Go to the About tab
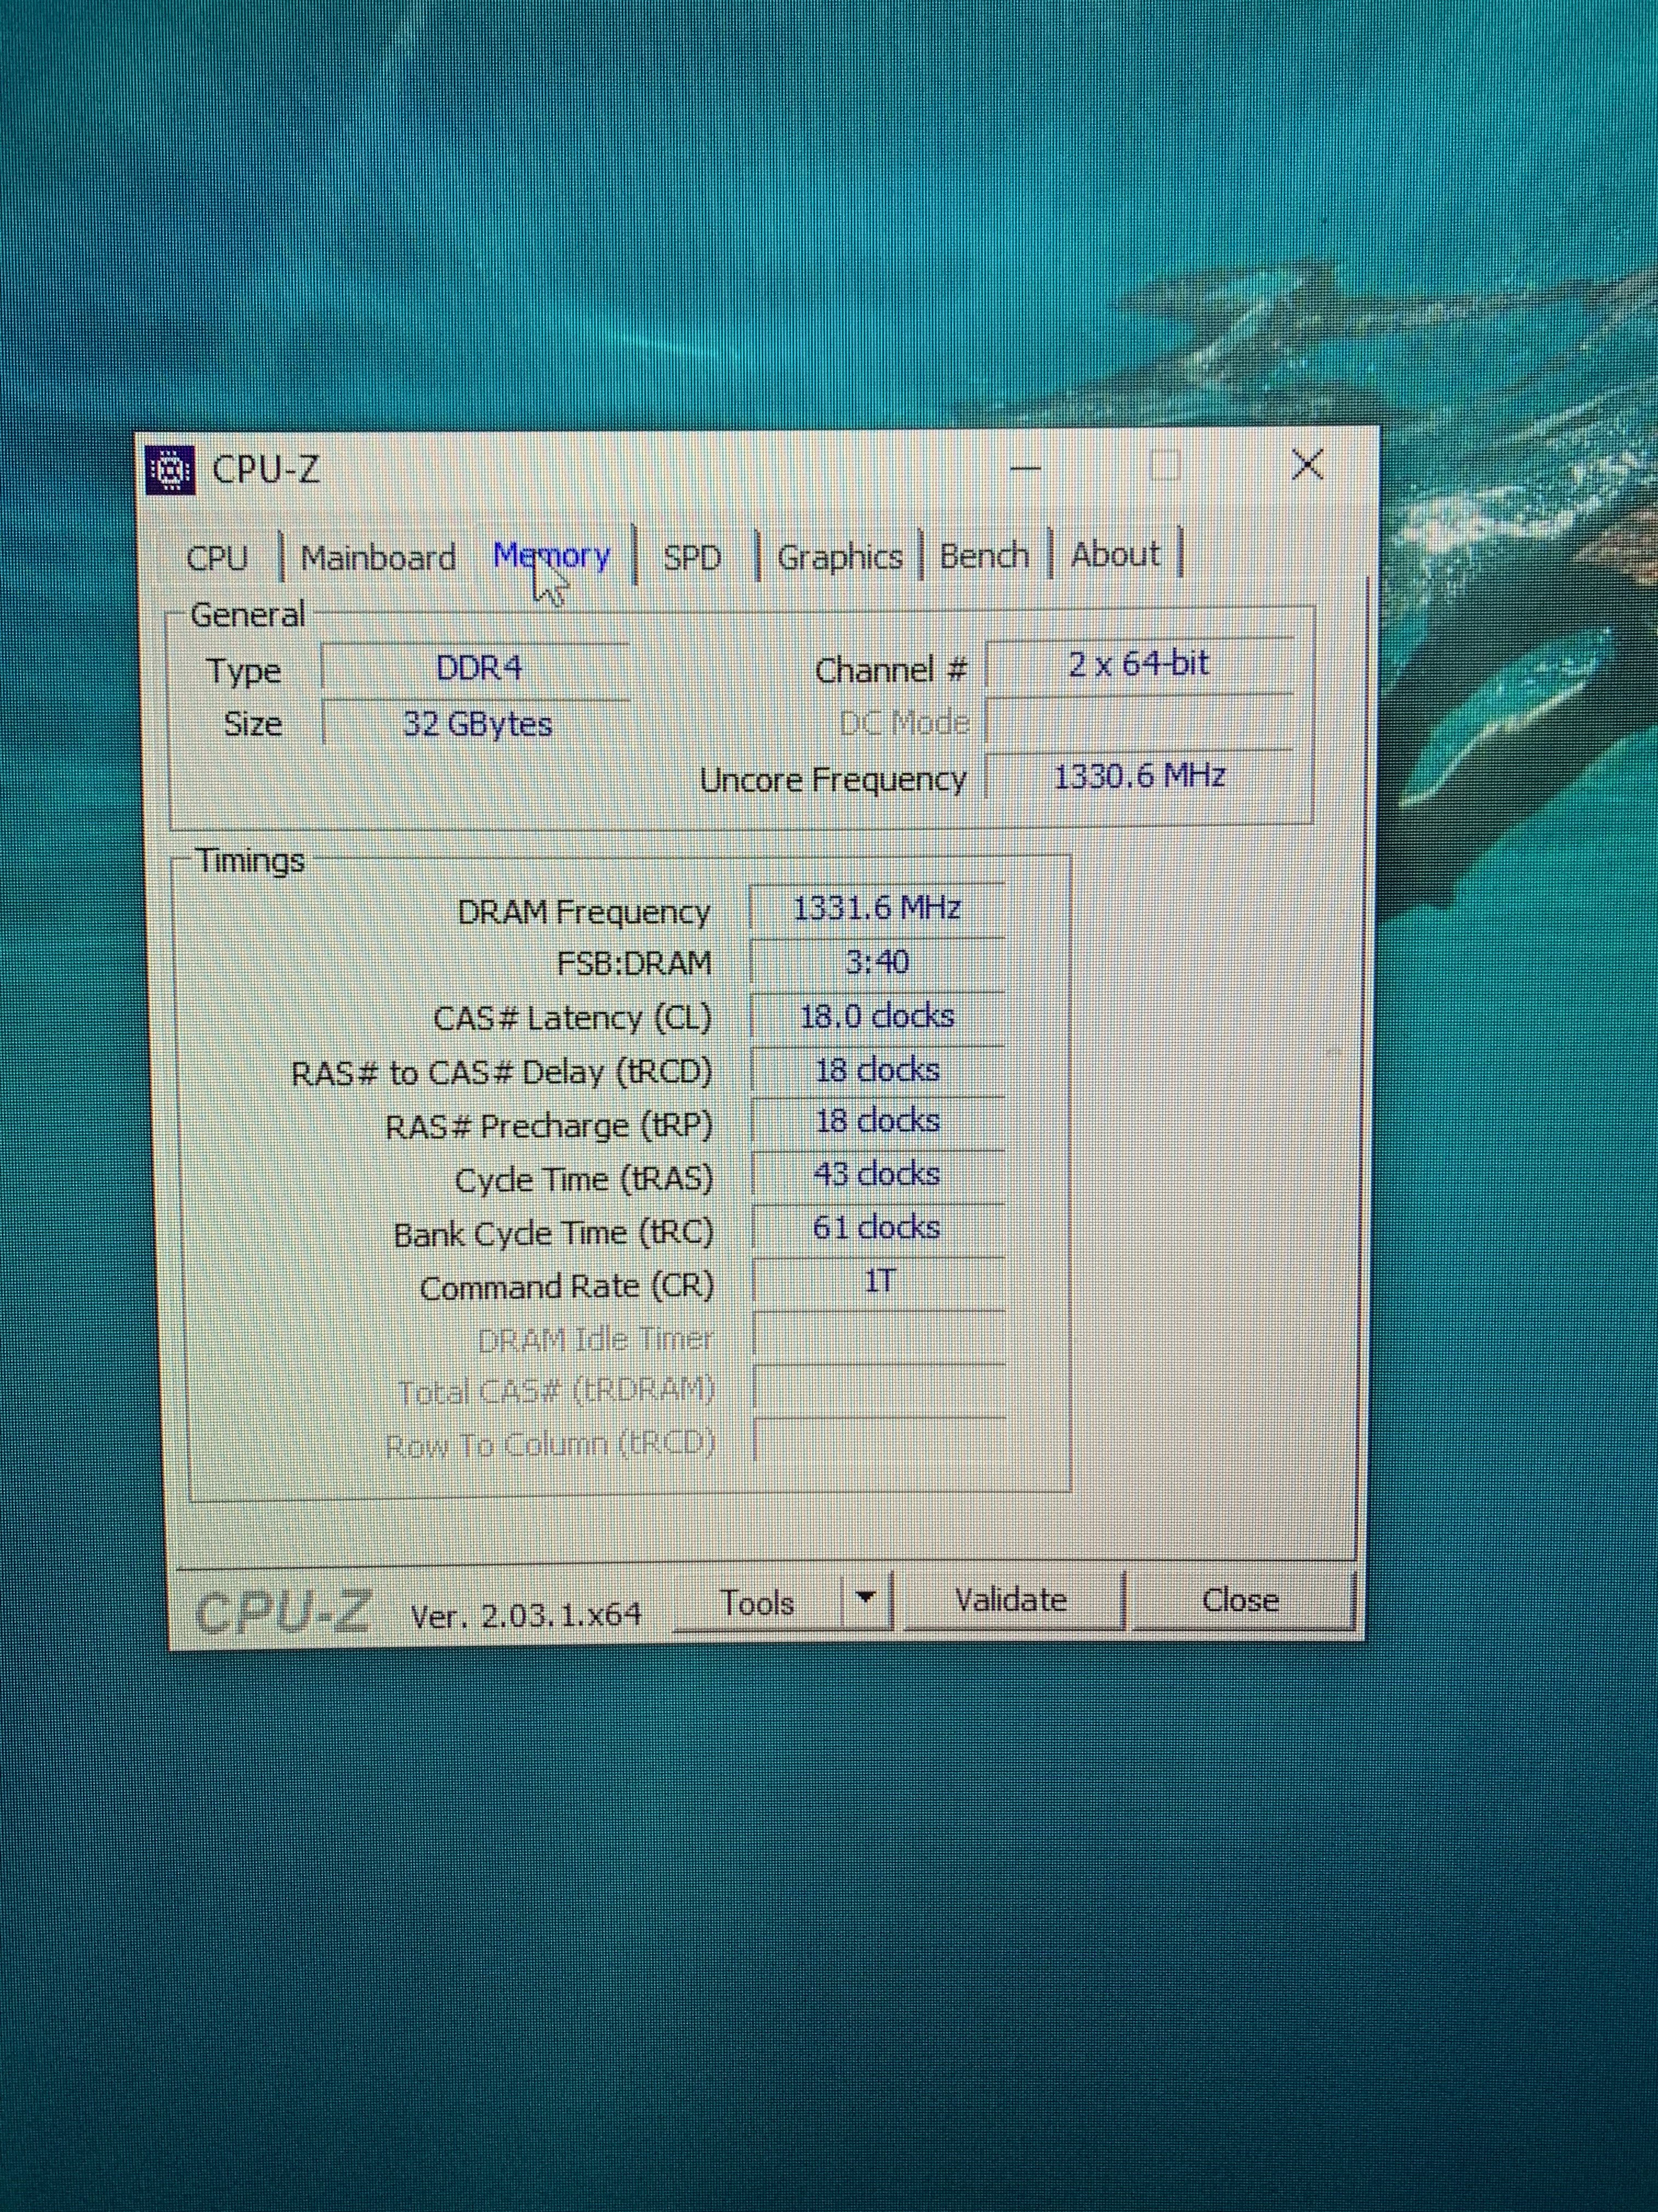This screenshot has height=2212, width=1658. click(x=1115, y=554)
